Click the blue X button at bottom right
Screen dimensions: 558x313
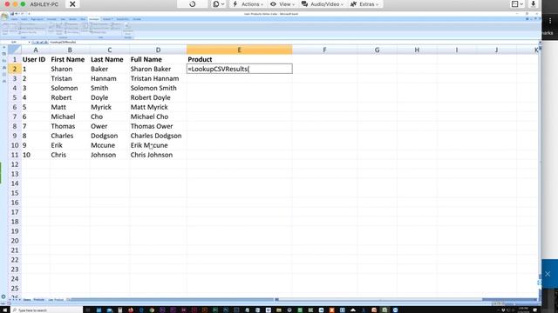click(548, 274)
